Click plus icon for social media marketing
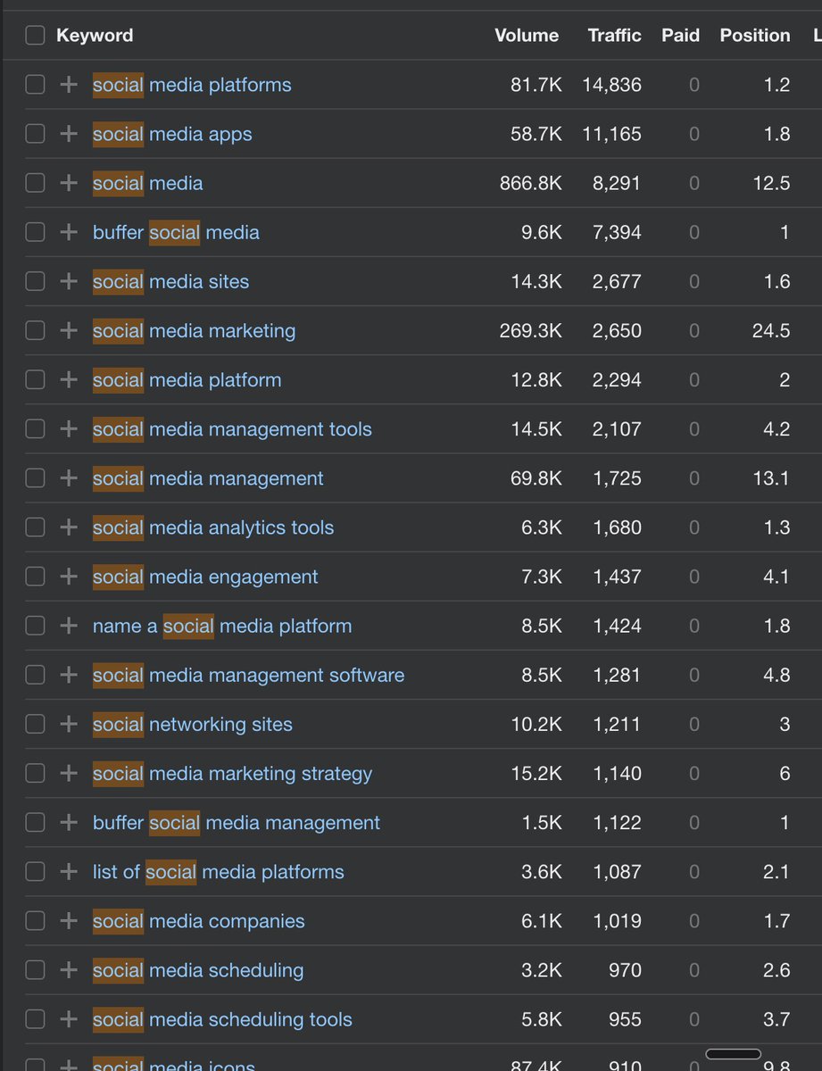The width and height of the screenshot is (822, 1071). point(69,330)
